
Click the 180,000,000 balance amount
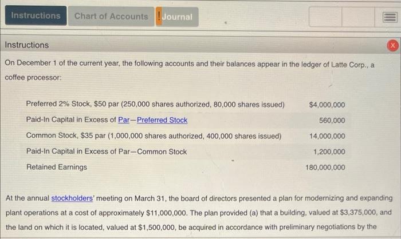[x=325, y=168]
